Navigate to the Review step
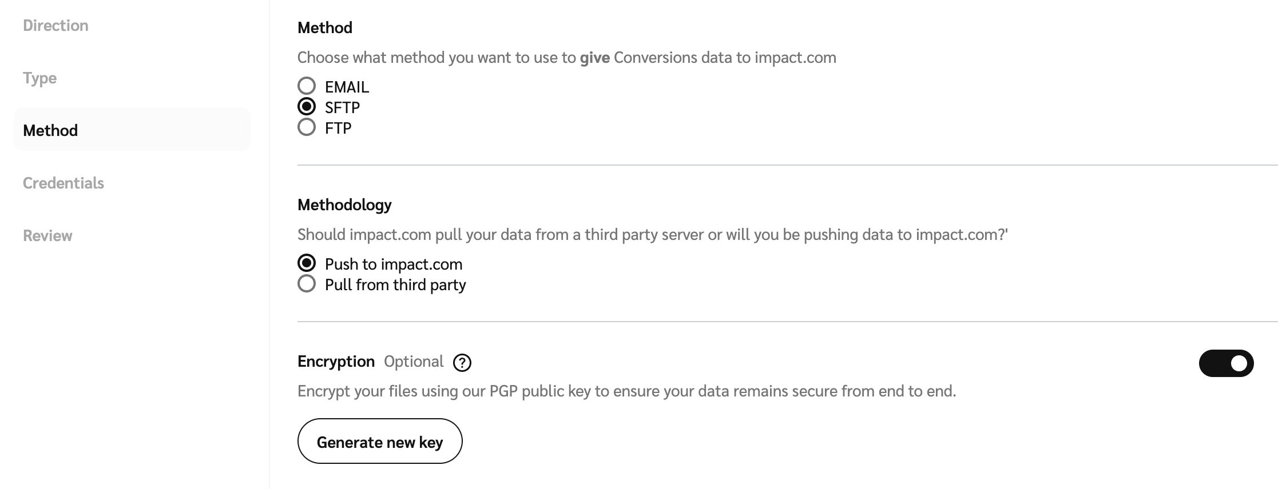This screenshot has width=1278, height=489. [47, 236]
